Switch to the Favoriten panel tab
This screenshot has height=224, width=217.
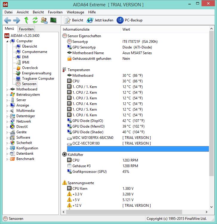click(26, 29)
